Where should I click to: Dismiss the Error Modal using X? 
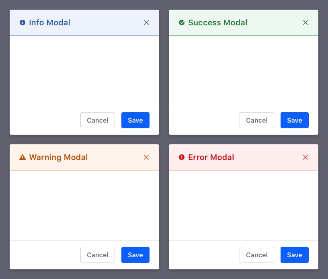[305, 157]
